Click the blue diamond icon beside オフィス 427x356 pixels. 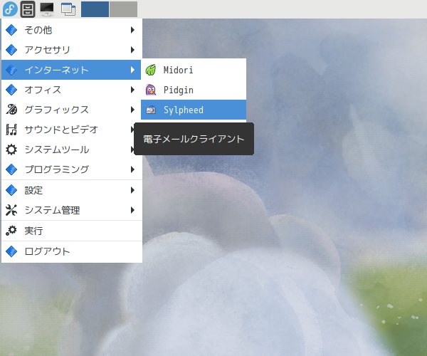pyautogui.click(x=11, y=90)
